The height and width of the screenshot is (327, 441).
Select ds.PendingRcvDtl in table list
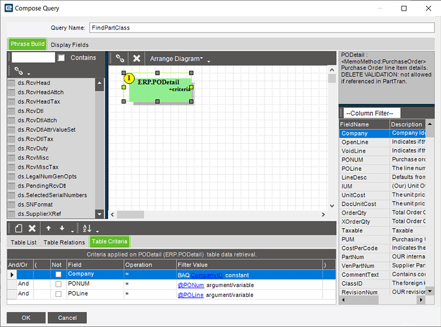click(42, 186)
